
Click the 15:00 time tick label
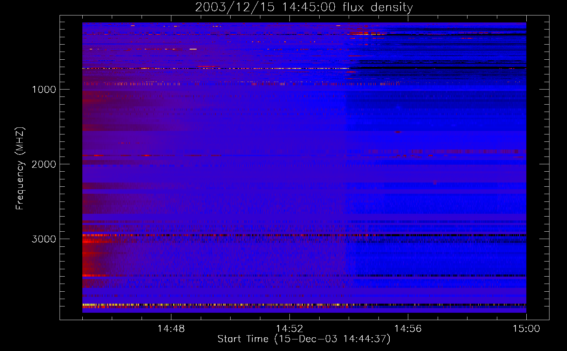[526, 329]
